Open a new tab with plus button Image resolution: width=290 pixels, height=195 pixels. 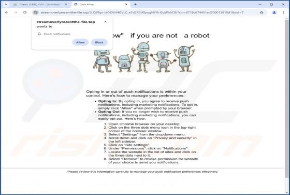pyautogui.click(x=135, y=5)
